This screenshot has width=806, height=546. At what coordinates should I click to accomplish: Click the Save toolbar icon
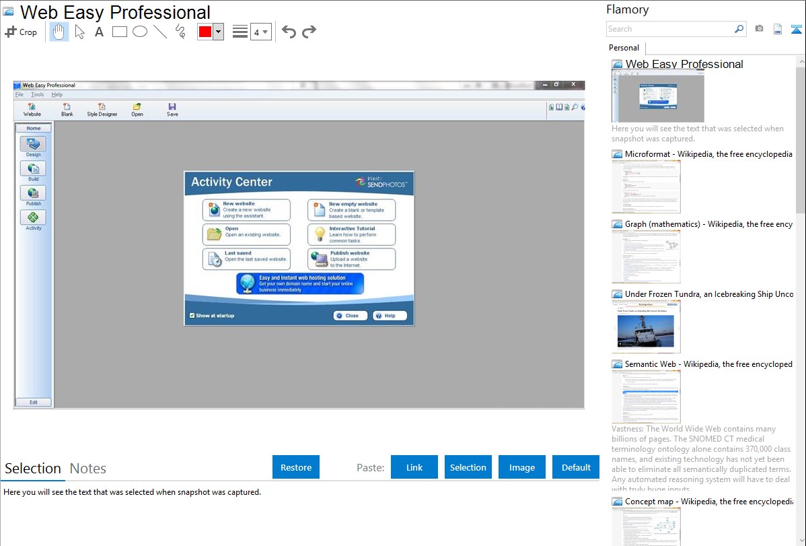click(x=172, y=110)
